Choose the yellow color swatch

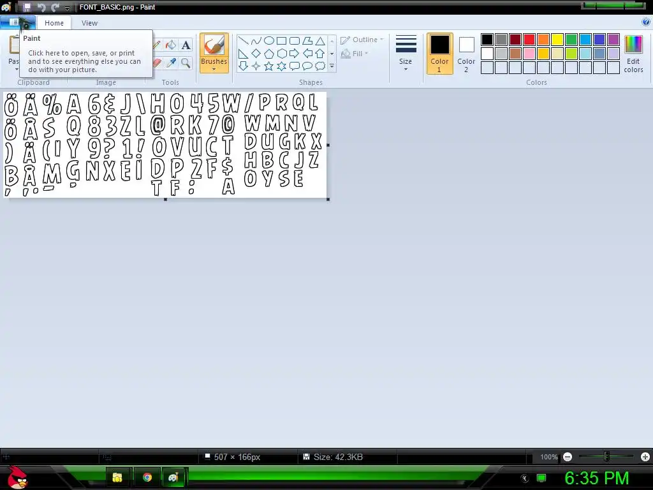tap(557, 40)
